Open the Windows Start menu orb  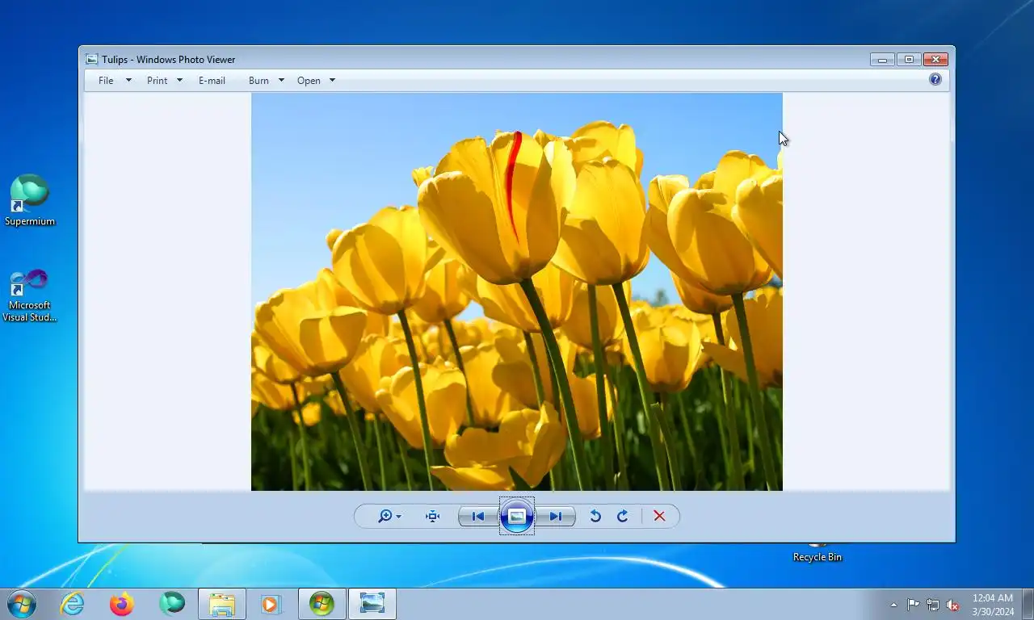click(21, 604)
